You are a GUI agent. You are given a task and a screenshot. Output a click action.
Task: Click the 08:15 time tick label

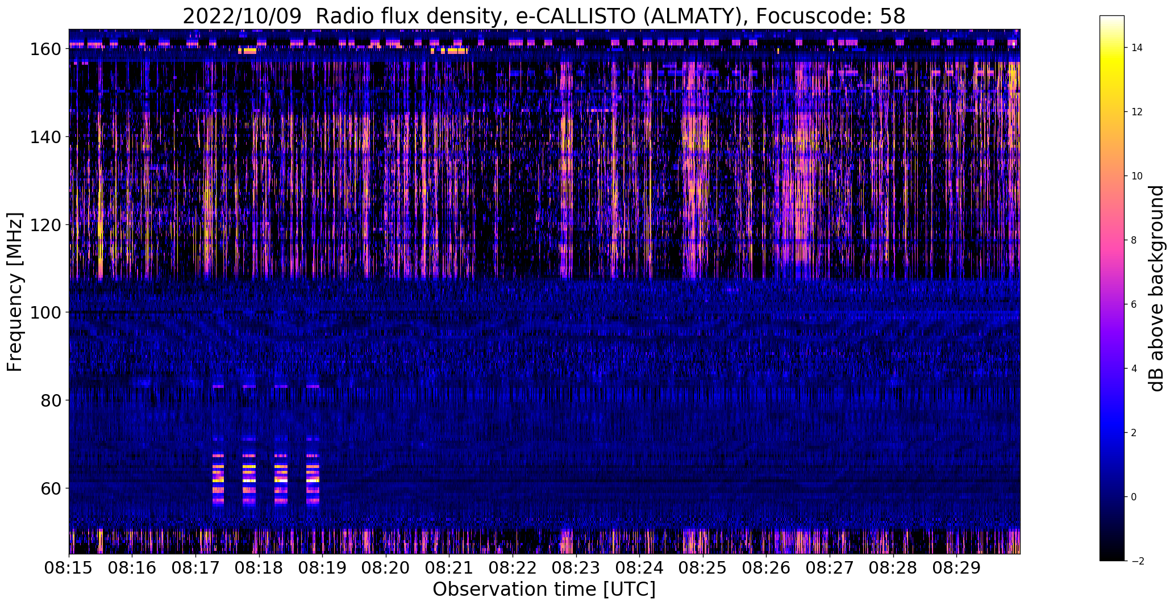[69, 568]
